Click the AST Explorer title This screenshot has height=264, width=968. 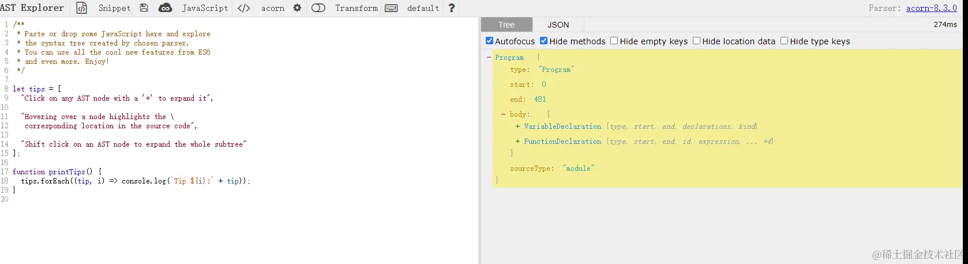32,7
